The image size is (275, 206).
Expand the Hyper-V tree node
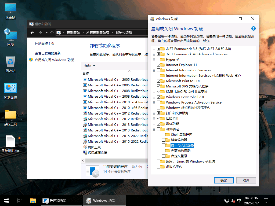point(154,60)
